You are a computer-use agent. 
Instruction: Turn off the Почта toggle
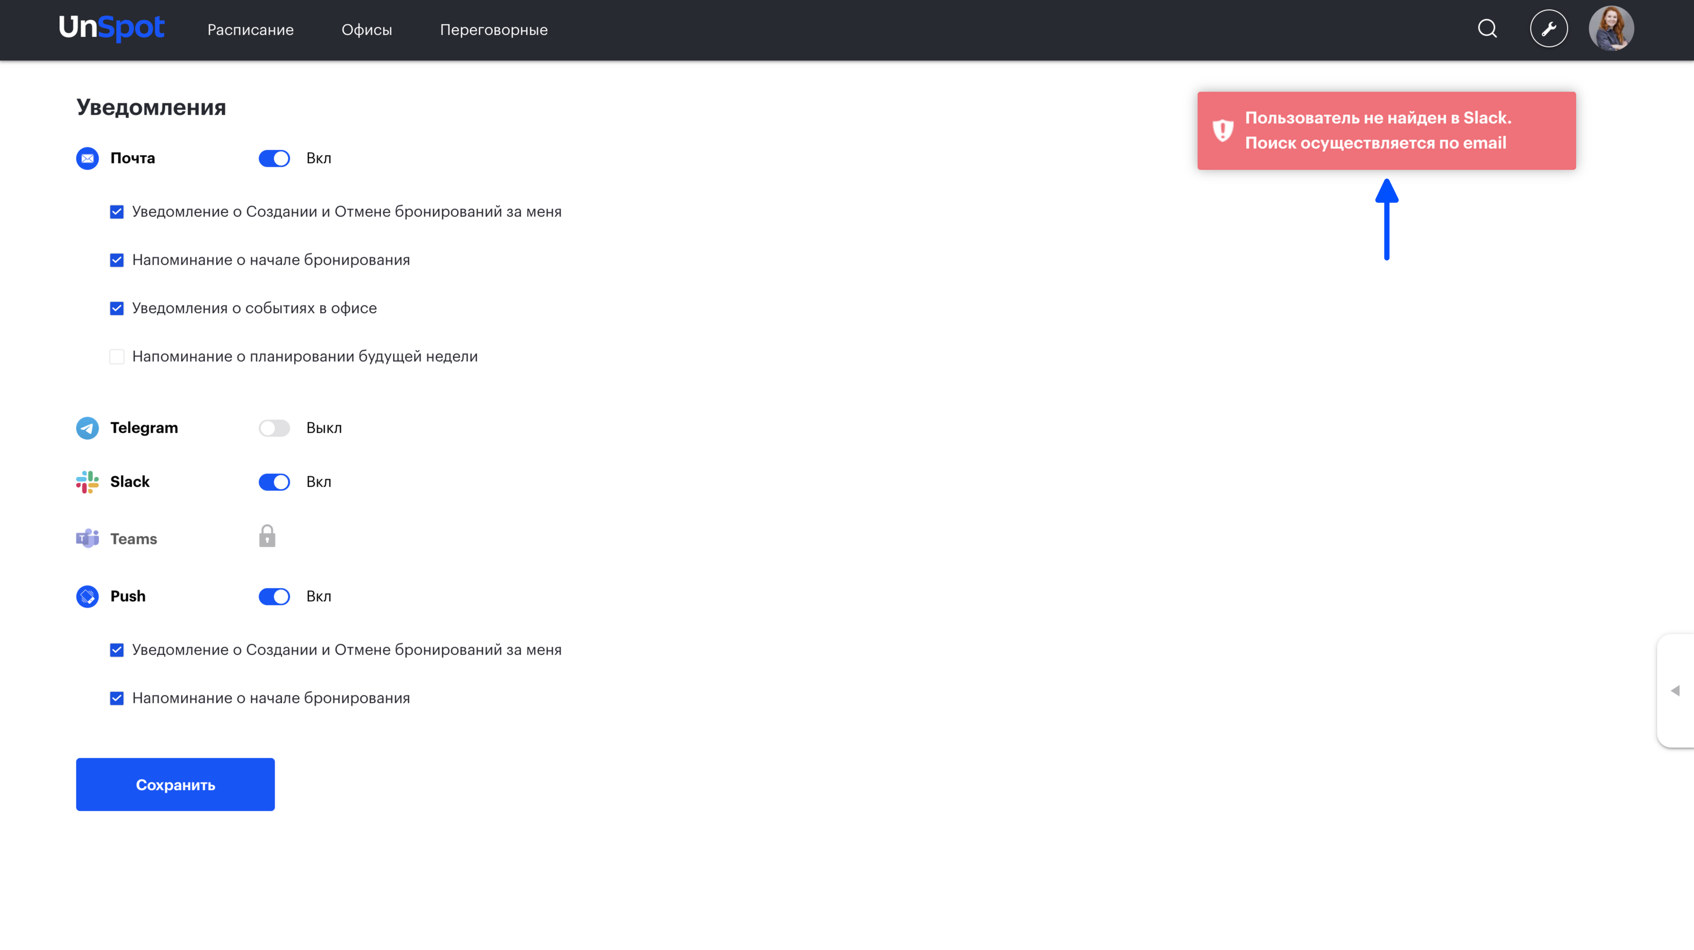tap(274, 158)
